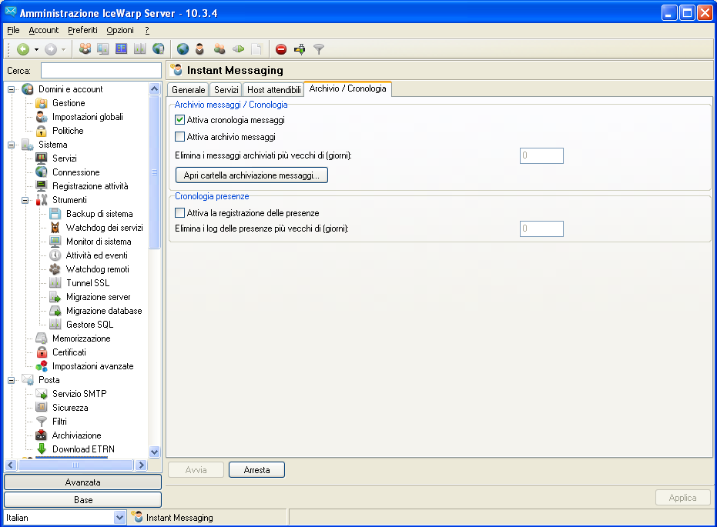The height and width of the screenshot is (527, 717).
Task: Click the Watchdog dei servizi dog icon
Action: pyautogui.click(x=55, y=228)
